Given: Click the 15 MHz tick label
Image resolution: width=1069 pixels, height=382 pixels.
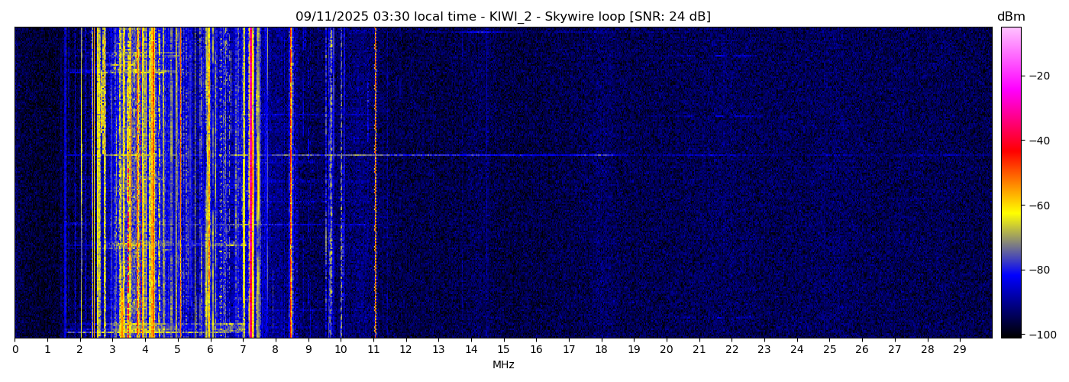Looking at the screenshot, I should 503,349.
